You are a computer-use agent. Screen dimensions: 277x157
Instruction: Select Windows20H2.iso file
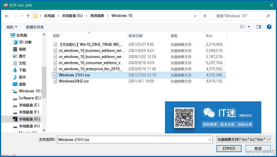pos(139,81)
